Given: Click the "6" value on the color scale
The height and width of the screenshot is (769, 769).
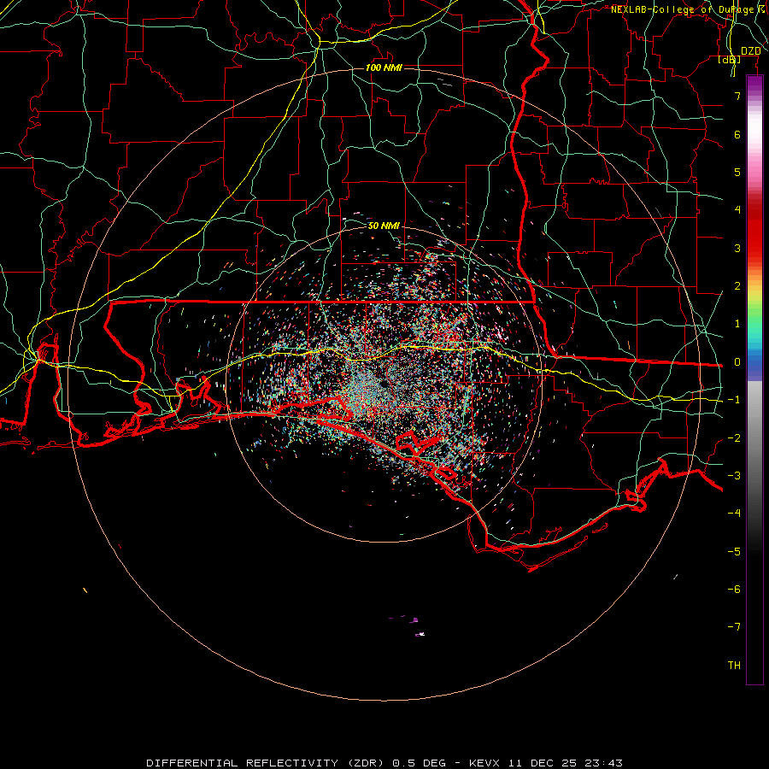Looking at the screenshot, I should coord(737,134).
